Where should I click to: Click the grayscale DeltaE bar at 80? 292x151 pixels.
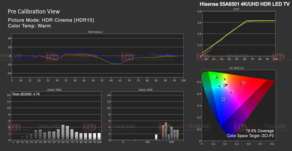click(x=81, y=136)
